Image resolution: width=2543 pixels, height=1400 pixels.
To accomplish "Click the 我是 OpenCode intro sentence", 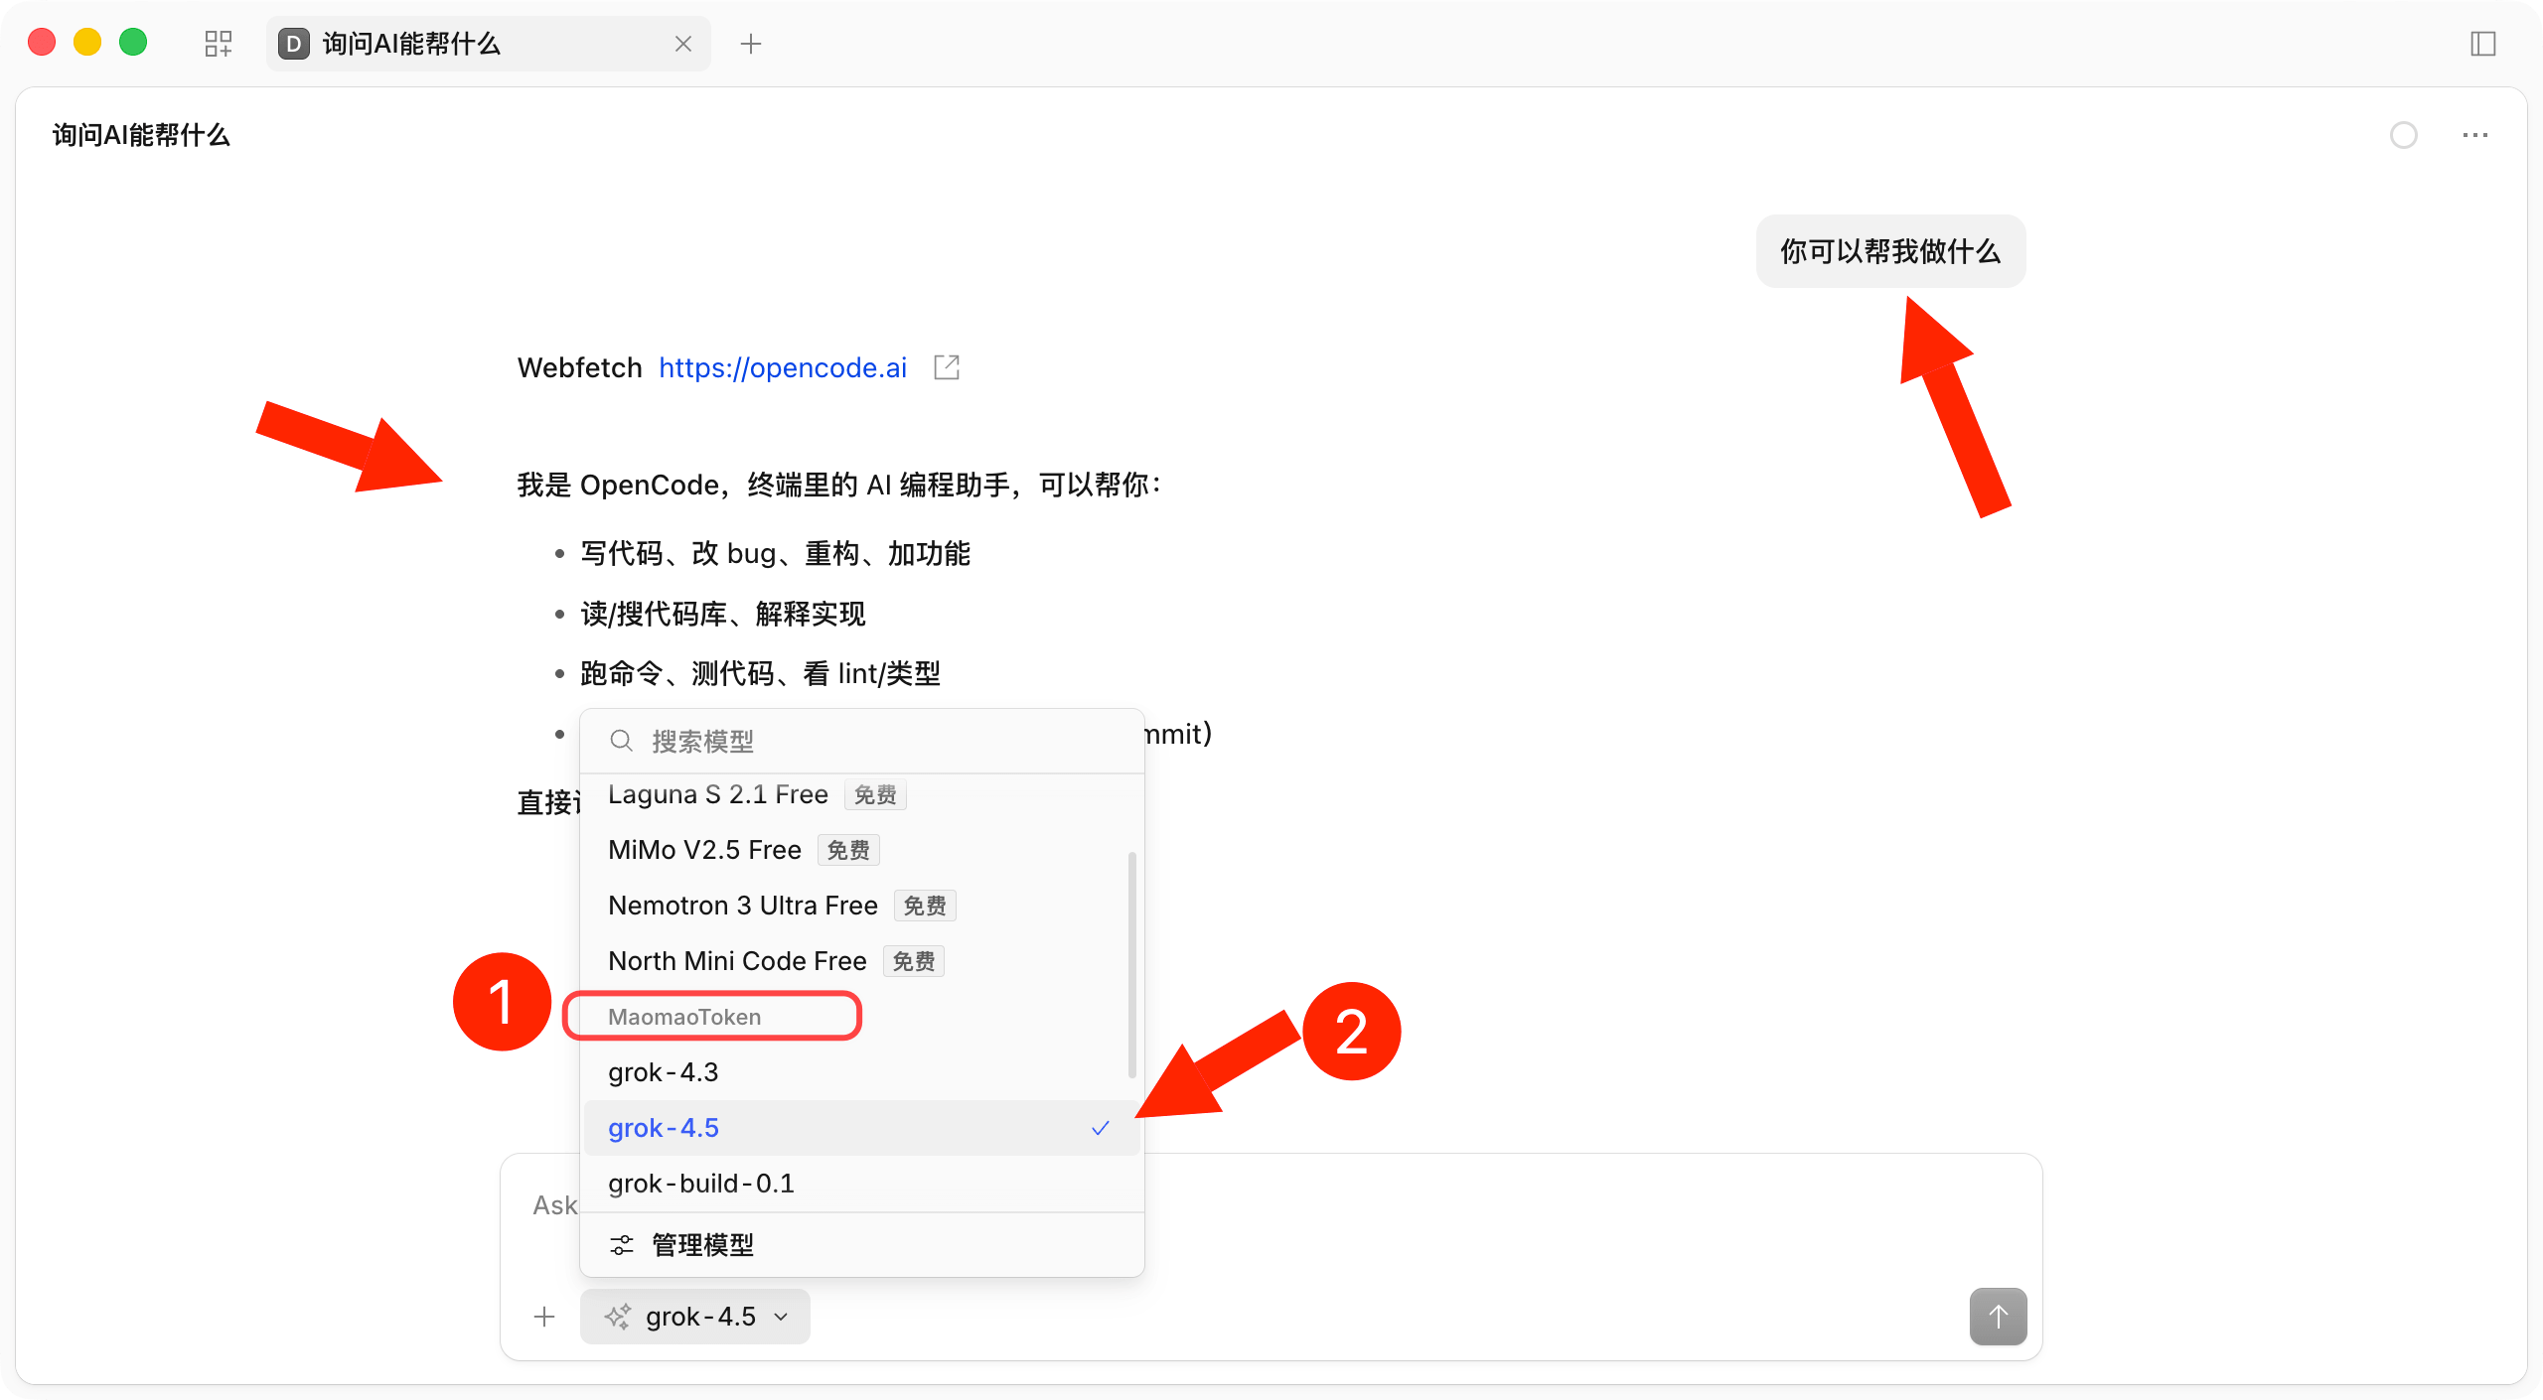I will tap(839, 485).
